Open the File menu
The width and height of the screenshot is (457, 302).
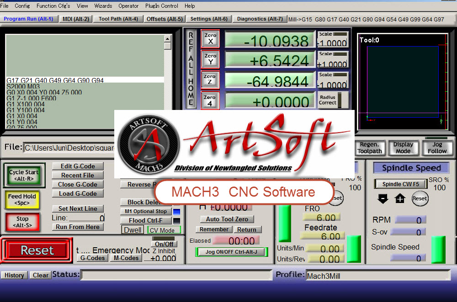point(5,6)
